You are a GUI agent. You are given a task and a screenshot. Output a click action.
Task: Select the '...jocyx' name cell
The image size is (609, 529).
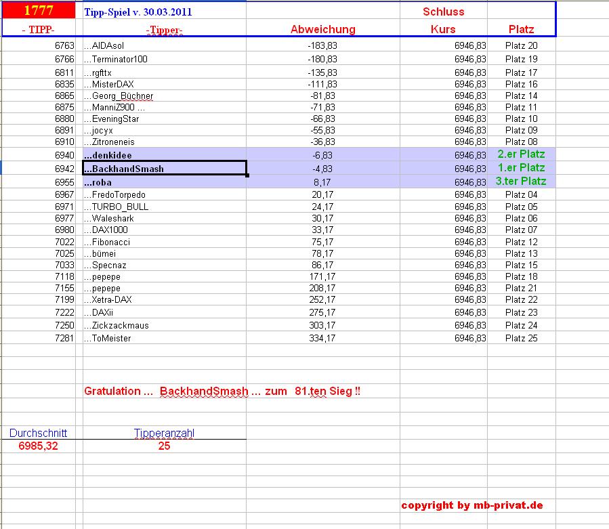point(165,131)
